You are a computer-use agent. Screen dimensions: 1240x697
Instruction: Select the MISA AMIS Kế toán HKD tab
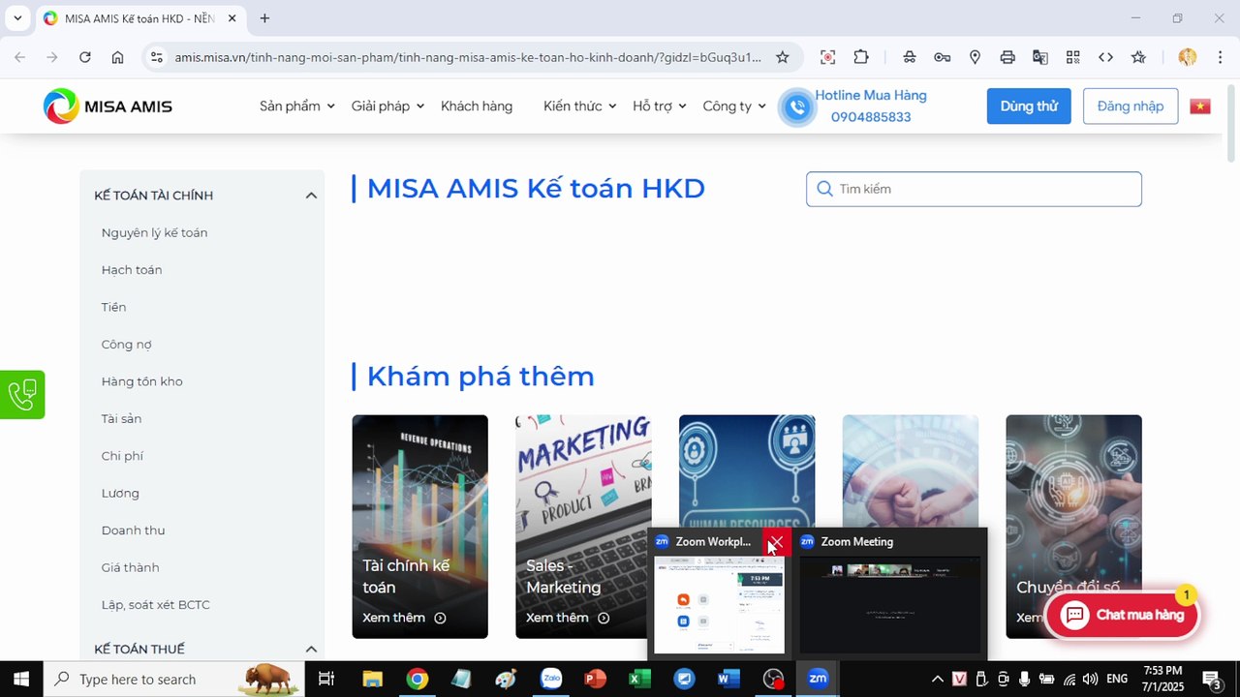pos(139,18)
